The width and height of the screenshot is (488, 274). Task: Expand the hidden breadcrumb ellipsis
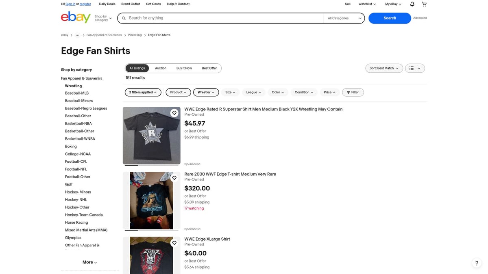(77, 35)
